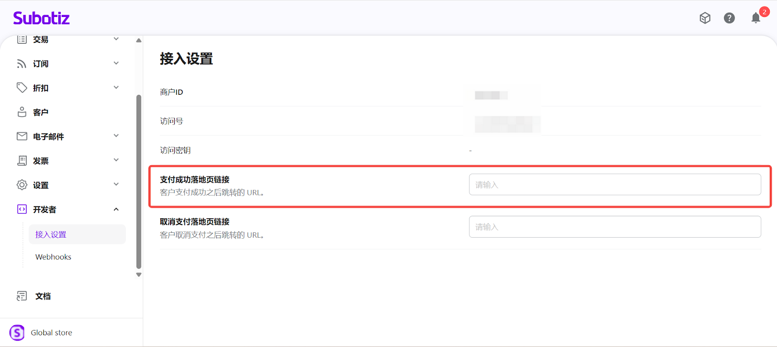Open the cube package icon in header

[705, 18]
